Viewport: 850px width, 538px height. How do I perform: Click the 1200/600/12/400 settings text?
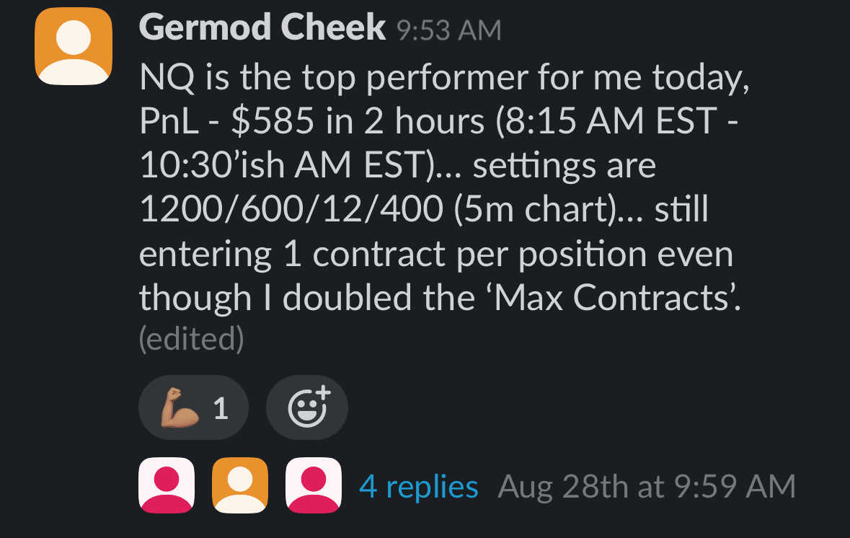coord(292,209)
